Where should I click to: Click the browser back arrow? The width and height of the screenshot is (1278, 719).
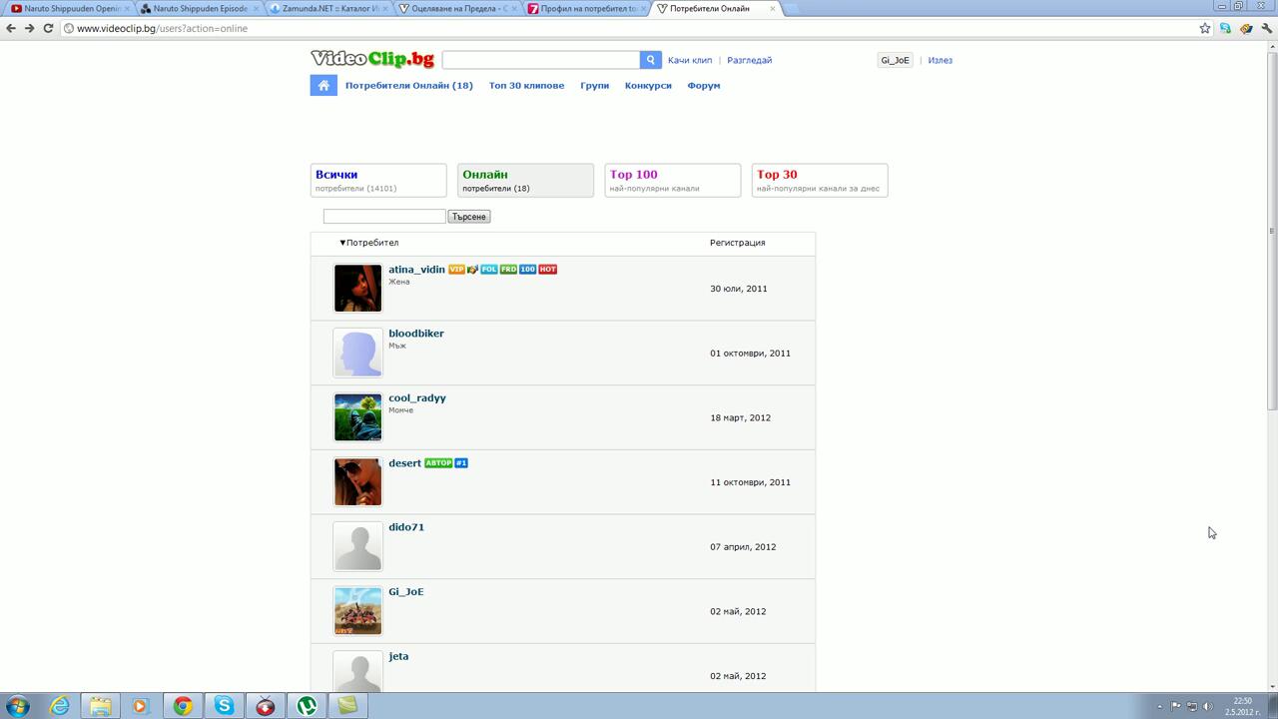[x=11, y=28]
